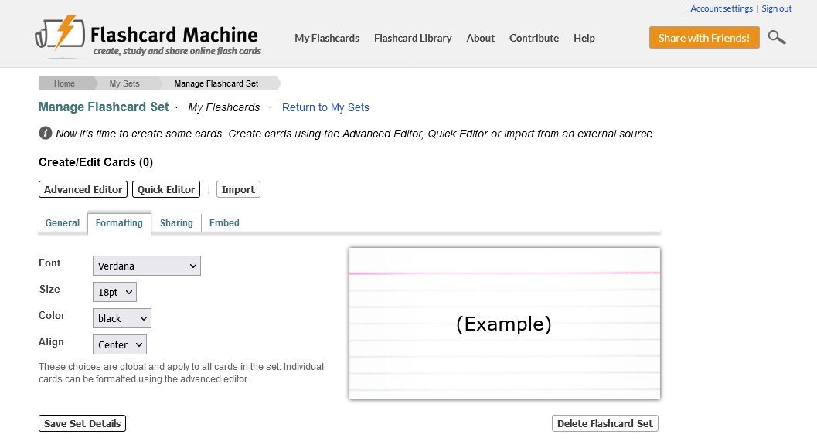
Task: Click the Create/Edit Cards (0) heading
Action: tap(96, 162)
